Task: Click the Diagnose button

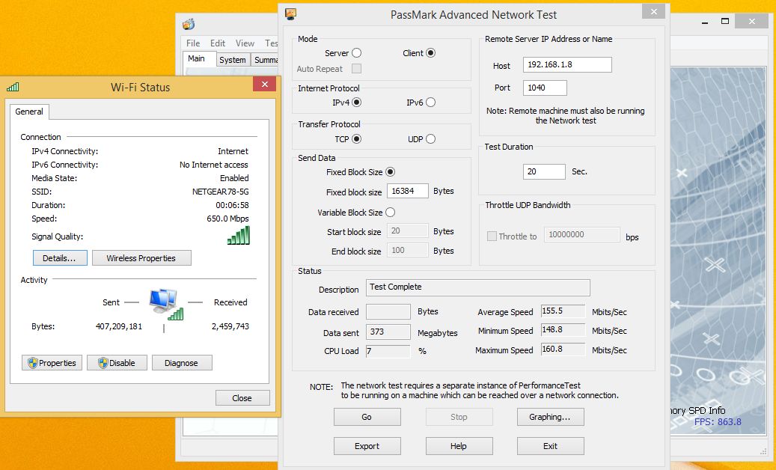Action: 182,363
